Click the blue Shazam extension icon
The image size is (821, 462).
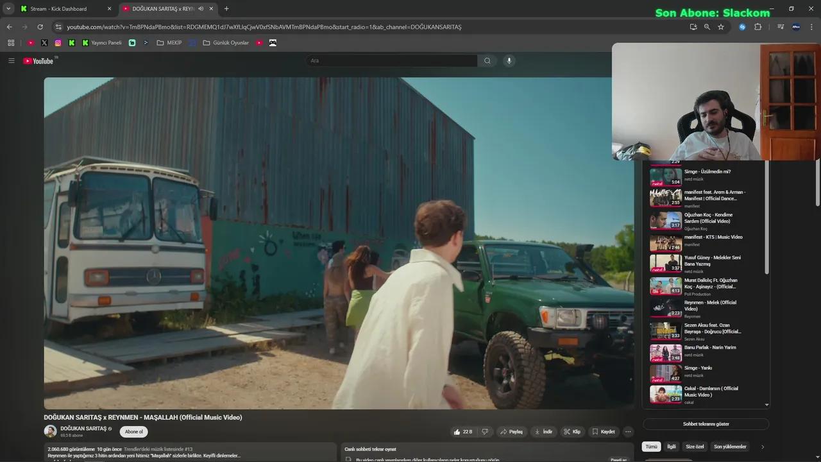742,27
